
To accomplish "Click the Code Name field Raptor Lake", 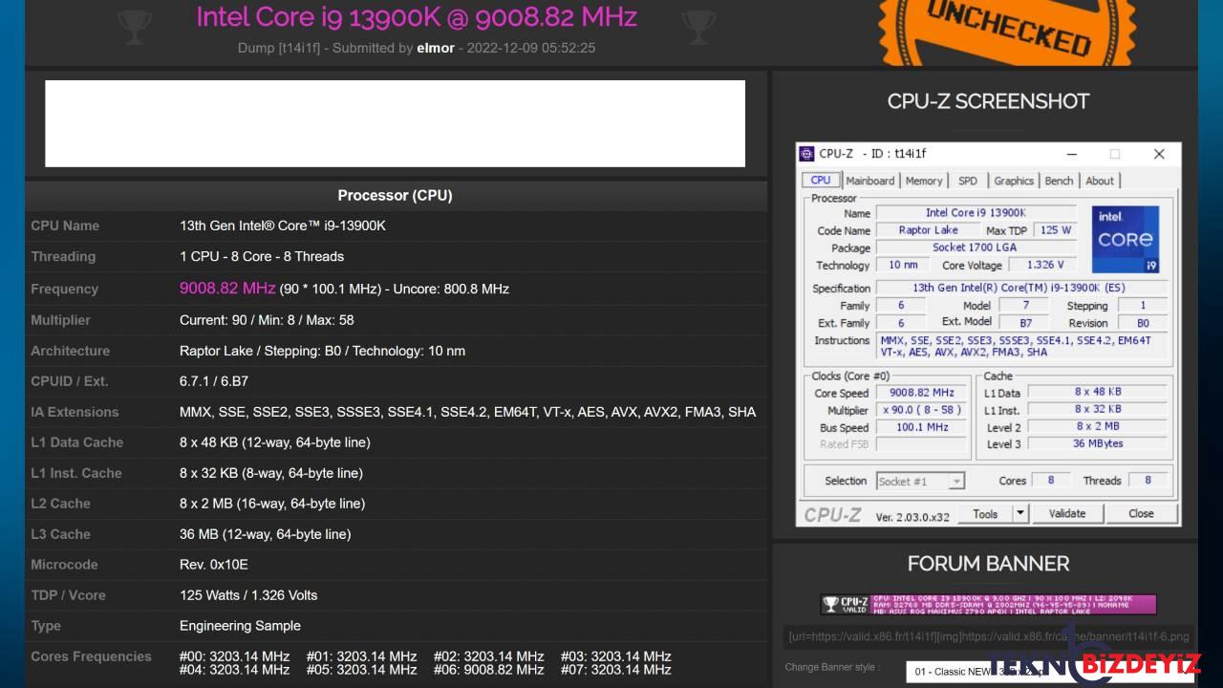I will point(928,230).
